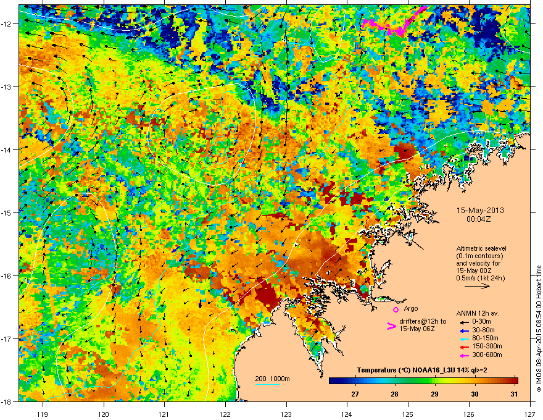Click the '200 1000m' bathymetry label
This screenshot has height=420, width=543.
(272, 379)
